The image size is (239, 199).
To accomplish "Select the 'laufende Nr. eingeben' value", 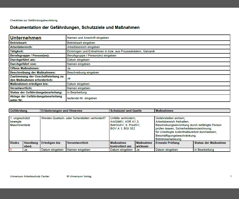I will click(82, 98).
